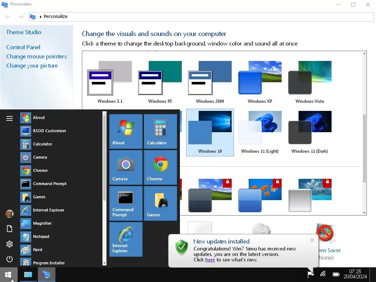Click the Internet Explorer icon in app list
Image resolution: width=376 pixels, height=282 pixels.
[26, 210]
